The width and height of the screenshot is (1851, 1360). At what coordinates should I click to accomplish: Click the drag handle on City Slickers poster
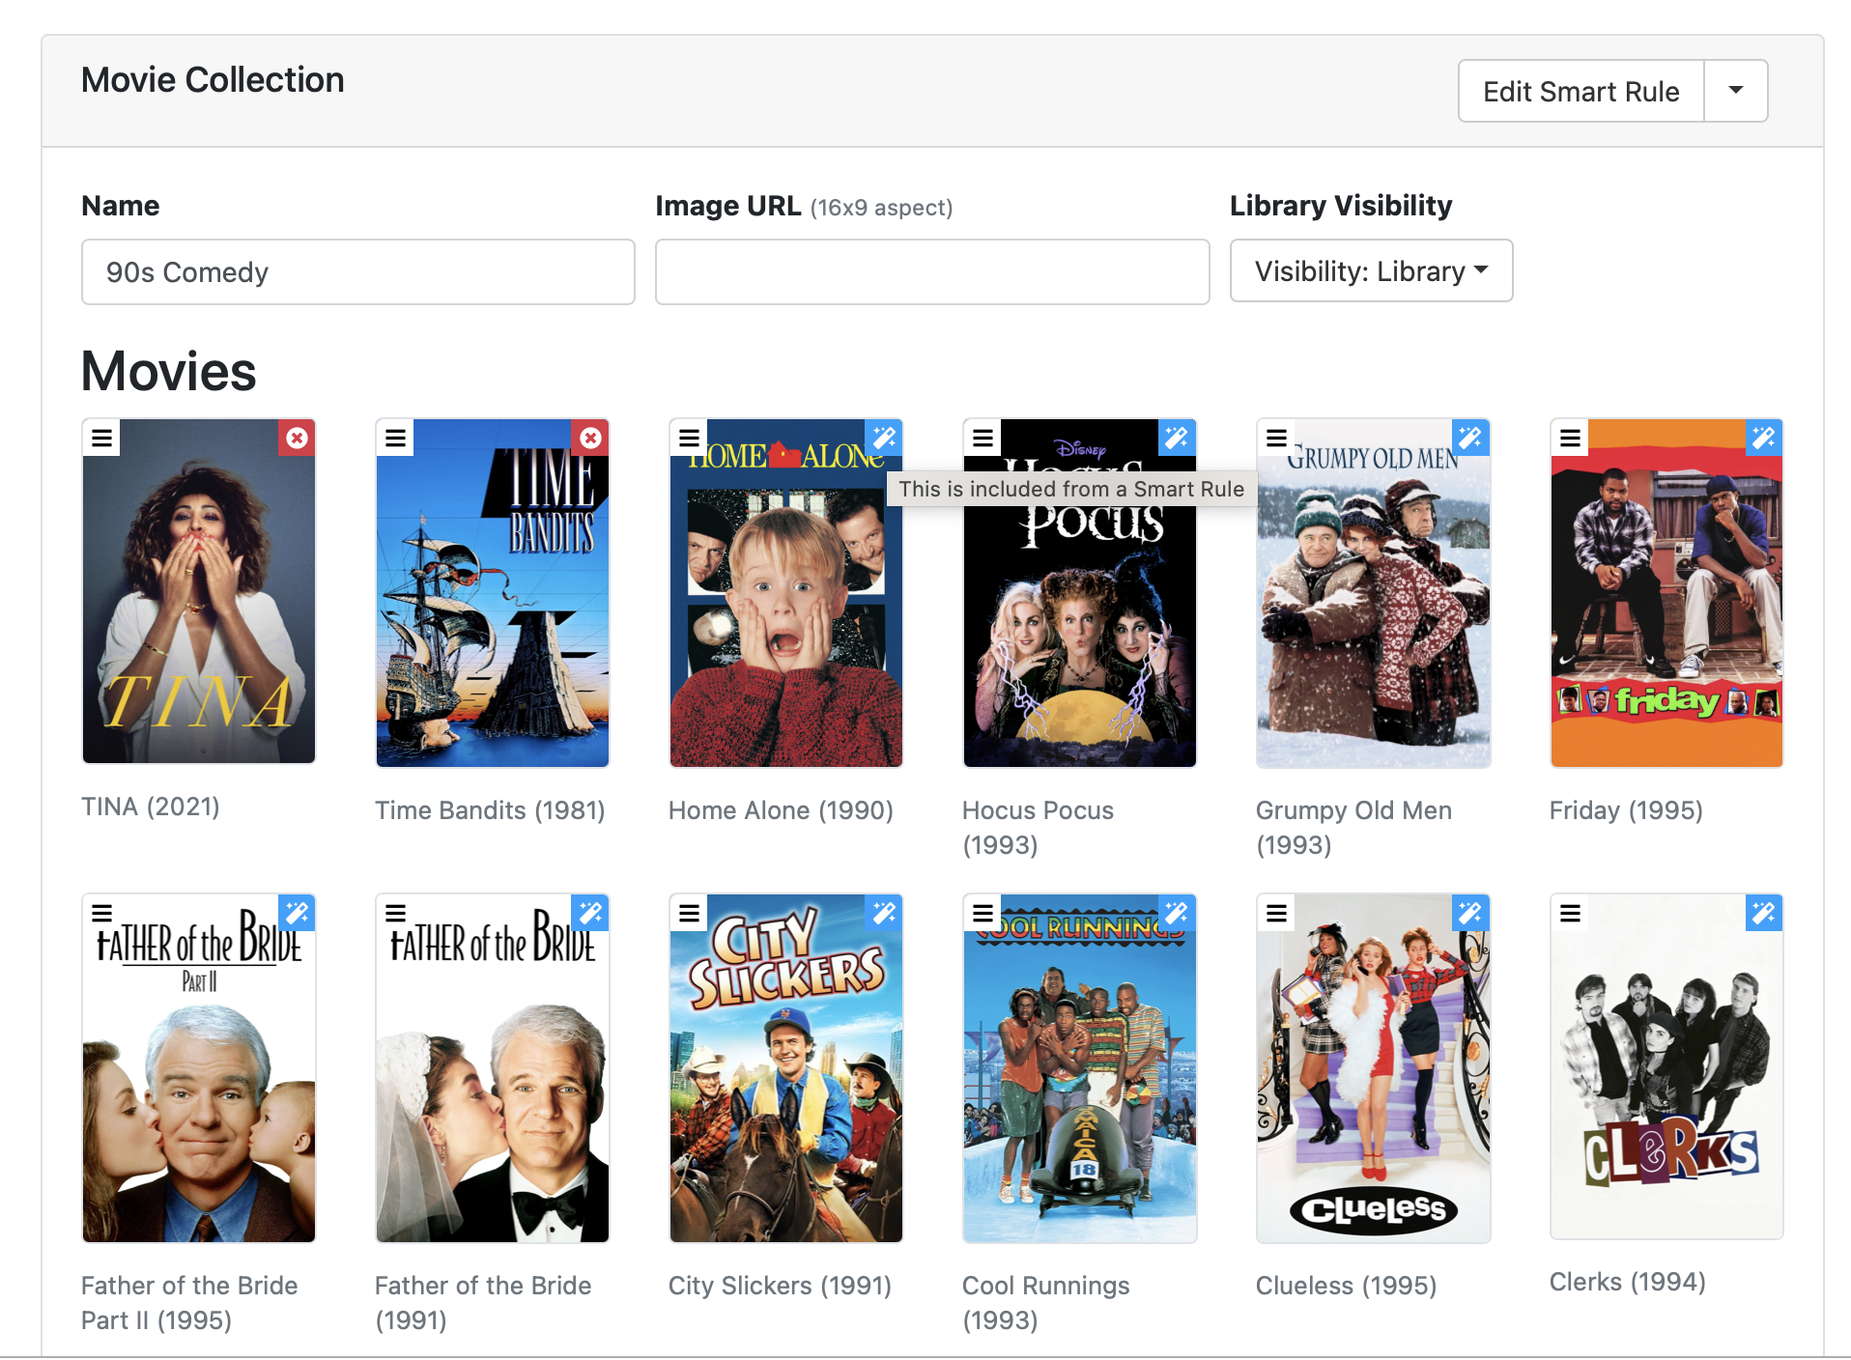point(689,913)
